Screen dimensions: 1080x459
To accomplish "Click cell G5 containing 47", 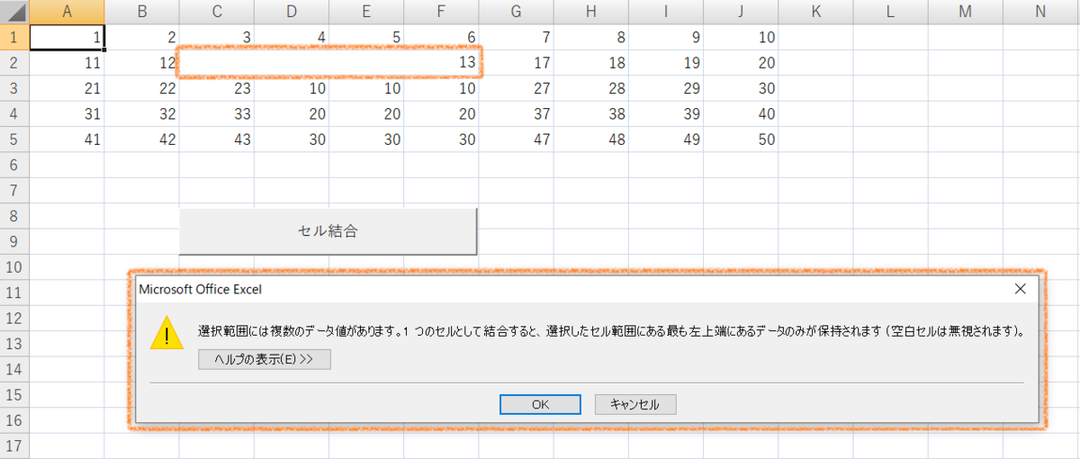I will [516, 139].
